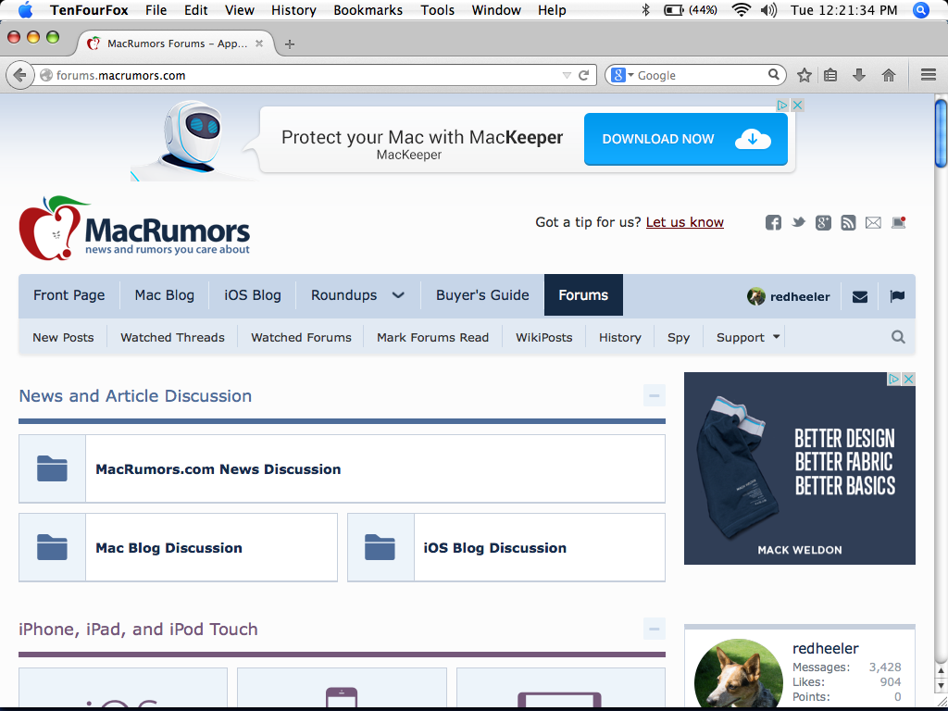Image resolution: width=948 pixels, height=711 pixels.
Task: Expand the Support dropdown
Action: (777, 337)
